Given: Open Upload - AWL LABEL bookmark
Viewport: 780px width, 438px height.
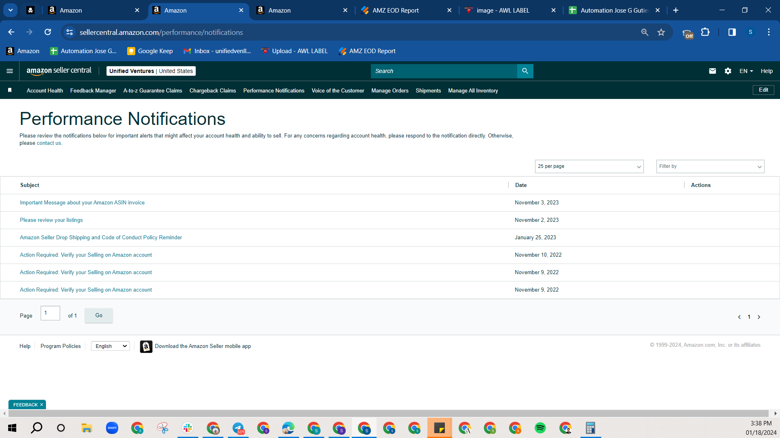Looking at the screenshot, I should point(295,51).
